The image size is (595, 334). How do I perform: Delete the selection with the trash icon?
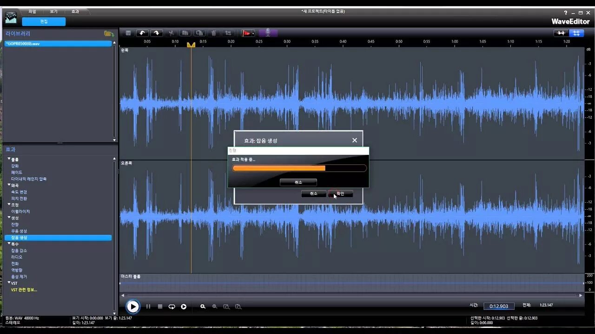(214, 33)
